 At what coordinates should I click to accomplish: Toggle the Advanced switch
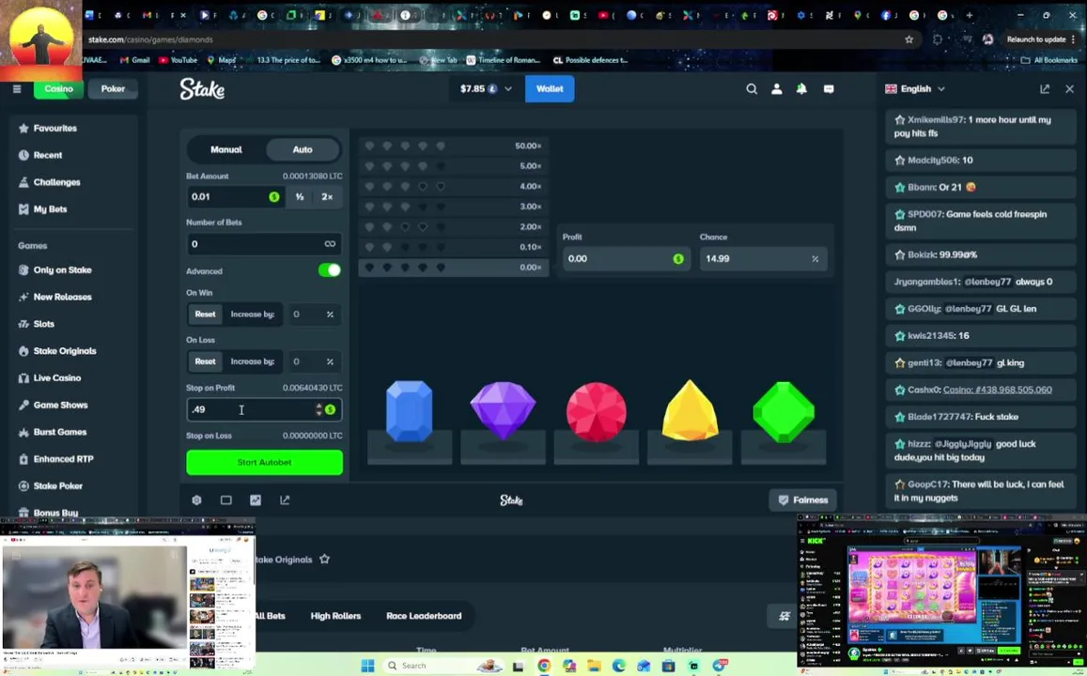coord(329,270)
